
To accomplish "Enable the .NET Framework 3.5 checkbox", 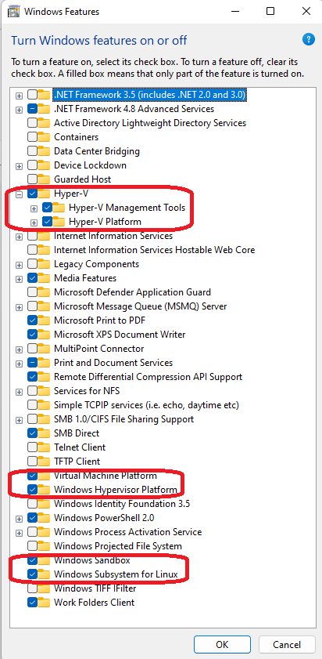I will (32, 95).
